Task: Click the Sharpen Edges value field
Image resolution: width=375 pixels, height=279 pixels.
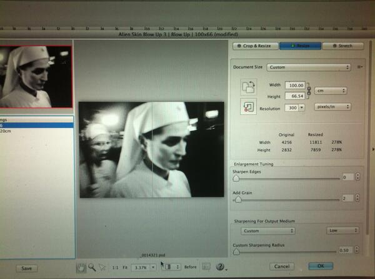Action: (x=348, y=177)
